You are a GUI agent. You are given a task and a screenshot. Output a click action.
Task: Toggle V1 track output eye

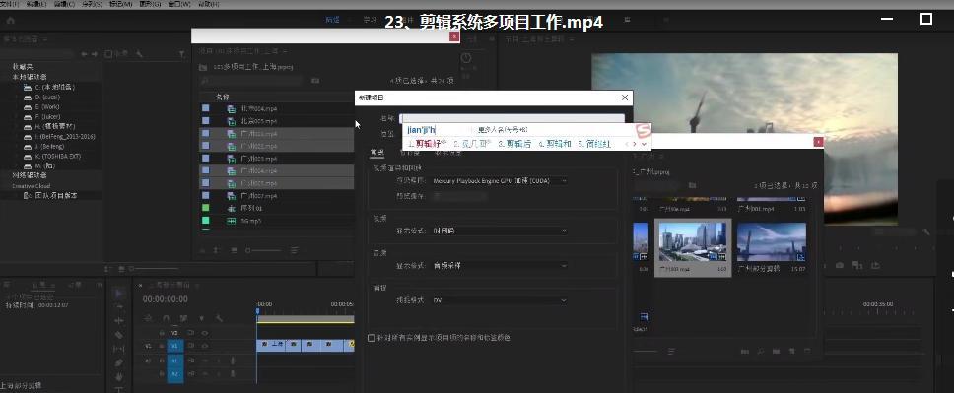click(205, 346)
